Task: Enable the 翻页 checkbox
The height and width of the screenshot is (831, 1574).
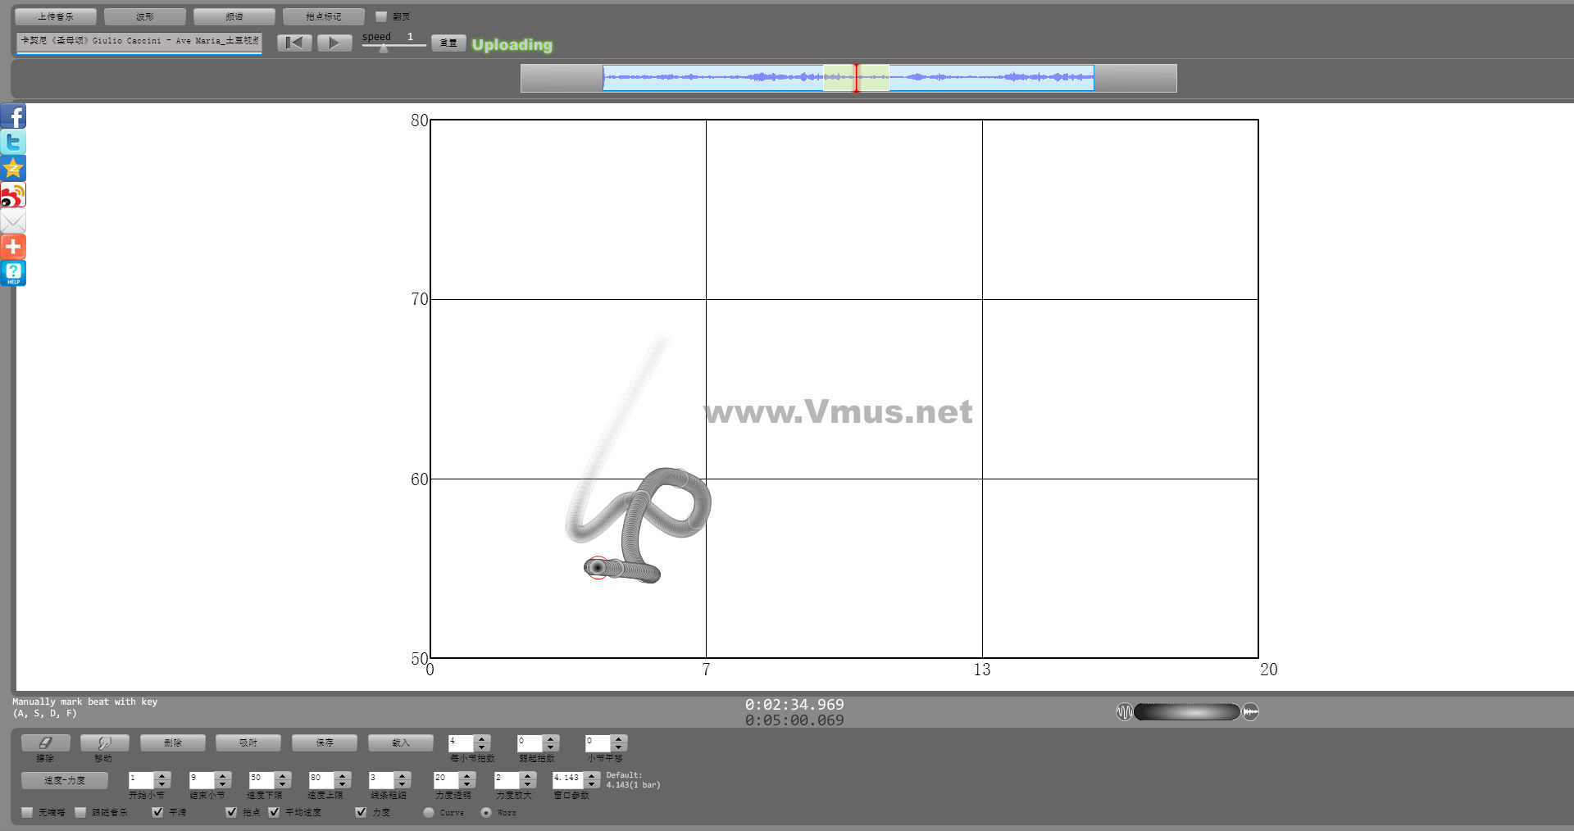Action: 381,16
